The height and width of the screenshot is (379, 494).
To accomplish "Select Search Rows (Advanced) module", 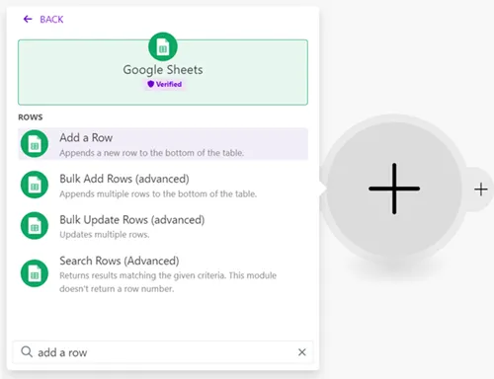I will pos(163,274).
